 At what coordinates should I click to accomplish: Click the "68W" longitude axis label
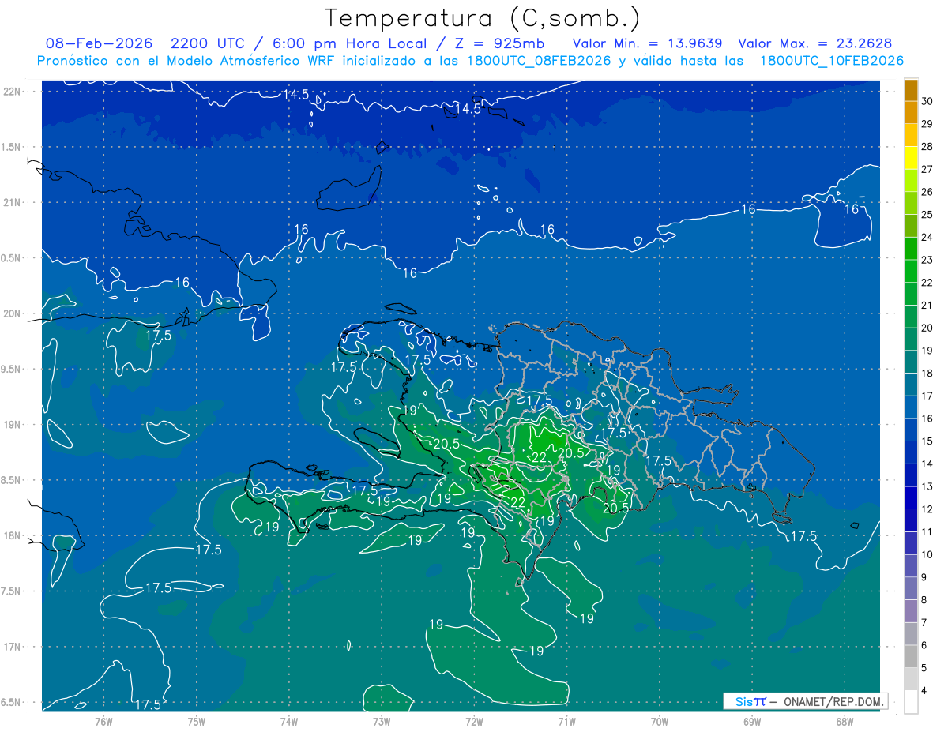click(x=845, y=722)
